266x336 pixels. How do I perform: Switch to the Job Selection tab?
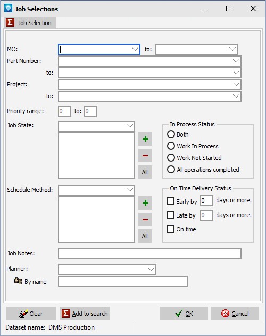click(x=30, y=23)
